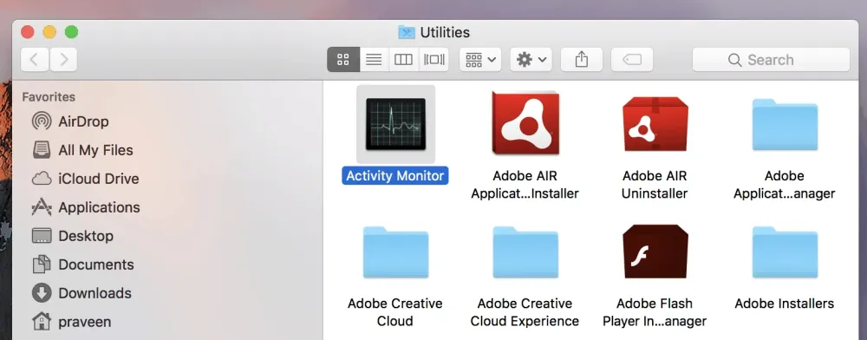Switch to list view
Viewport: 867px width, 340px height.
coord(375,60)
